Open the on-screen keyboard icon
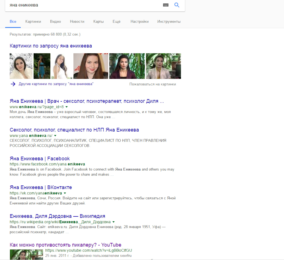Screen dimensions: 284x260 tap(166, 5)
